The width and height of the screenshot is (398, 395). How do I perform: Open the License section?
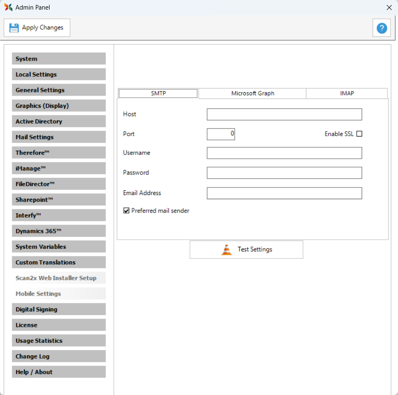pos(59,325)
